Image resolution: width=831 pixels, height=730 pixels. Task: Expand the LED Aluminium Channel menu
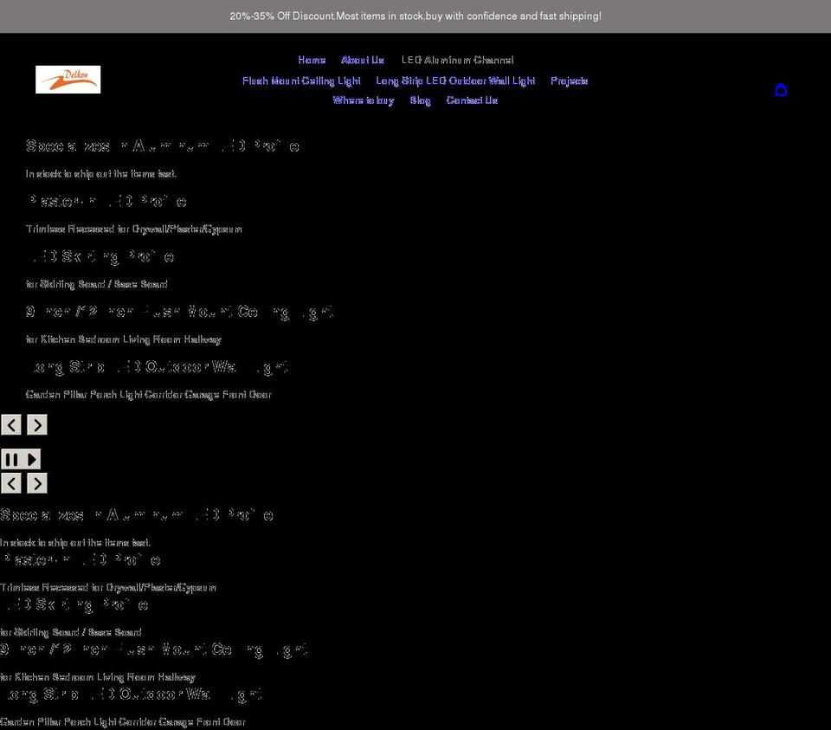click(457, 60)
